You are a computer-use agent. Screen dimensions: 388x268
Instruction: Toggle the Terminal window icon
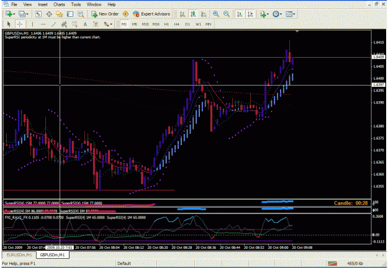(x=70, y=14)
